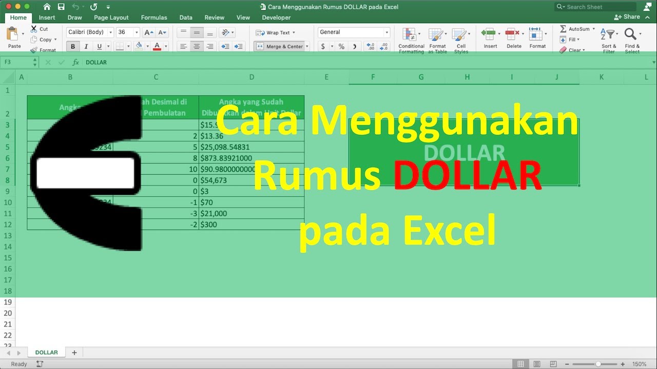
Task: Decrease decimal places
Action: [x=384, y=47]
